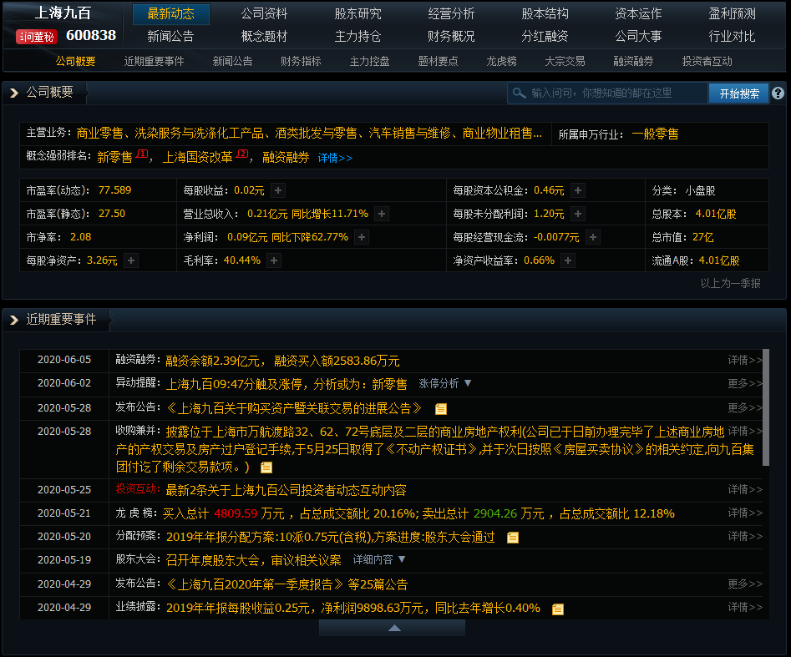Click the 一般零售 industry link
Screen dimensions: 791x657
pyautogui.click(x=655, y=134)
